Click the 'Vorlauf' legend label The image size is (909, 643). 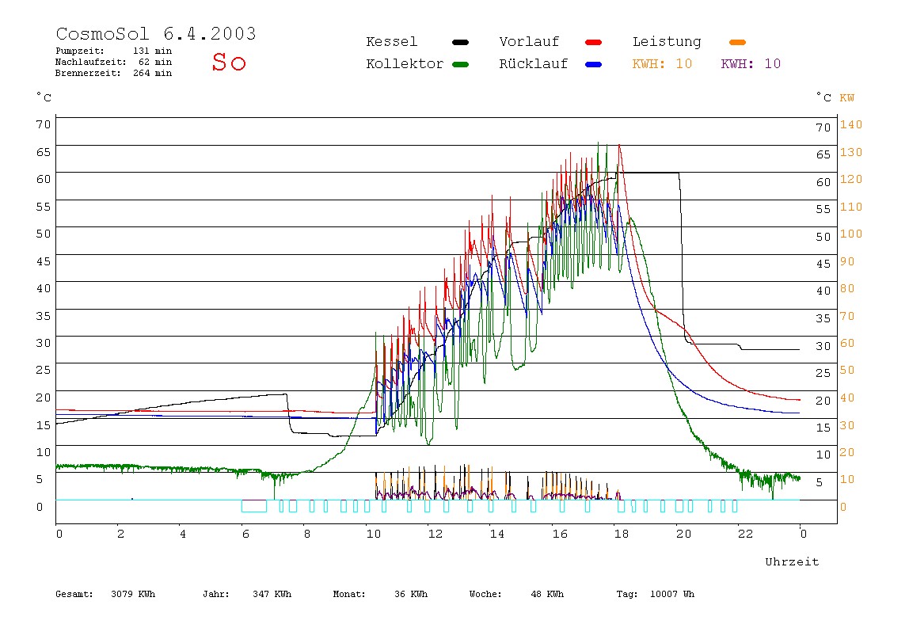point(529,42)
